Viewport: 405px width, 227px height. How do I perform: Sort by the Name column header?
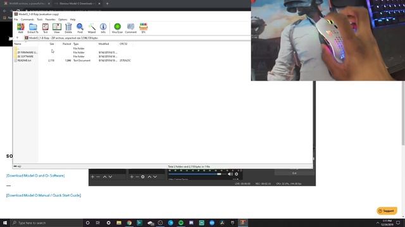pos(18,44)
